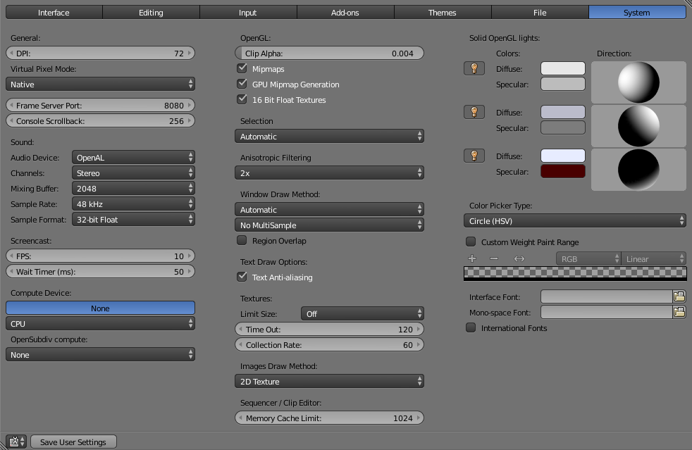This screenshot has height=450, width=692.
Task: Switch to the Editing tab
Action: point(151,13)
